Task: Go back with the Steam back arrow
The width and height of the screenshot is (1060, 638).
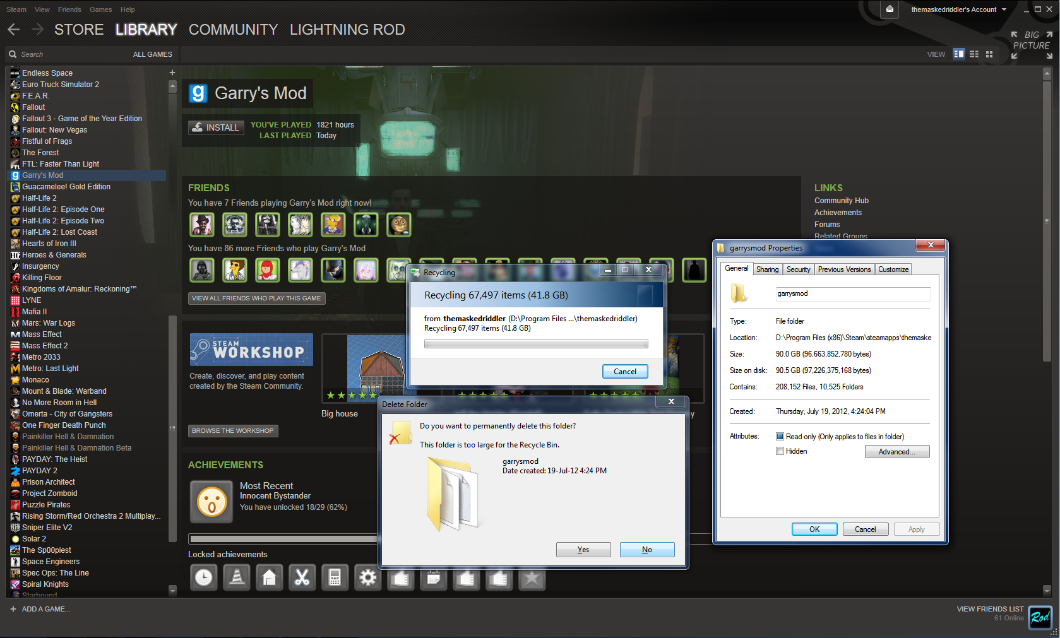Action: [14, 30]
